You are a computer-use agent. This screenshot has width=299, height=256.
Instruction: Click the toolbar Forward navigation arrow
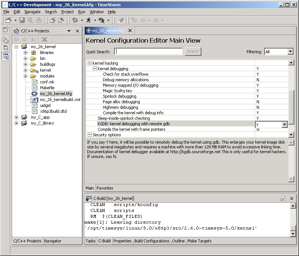pyautogui.click(x=156, y=20)
